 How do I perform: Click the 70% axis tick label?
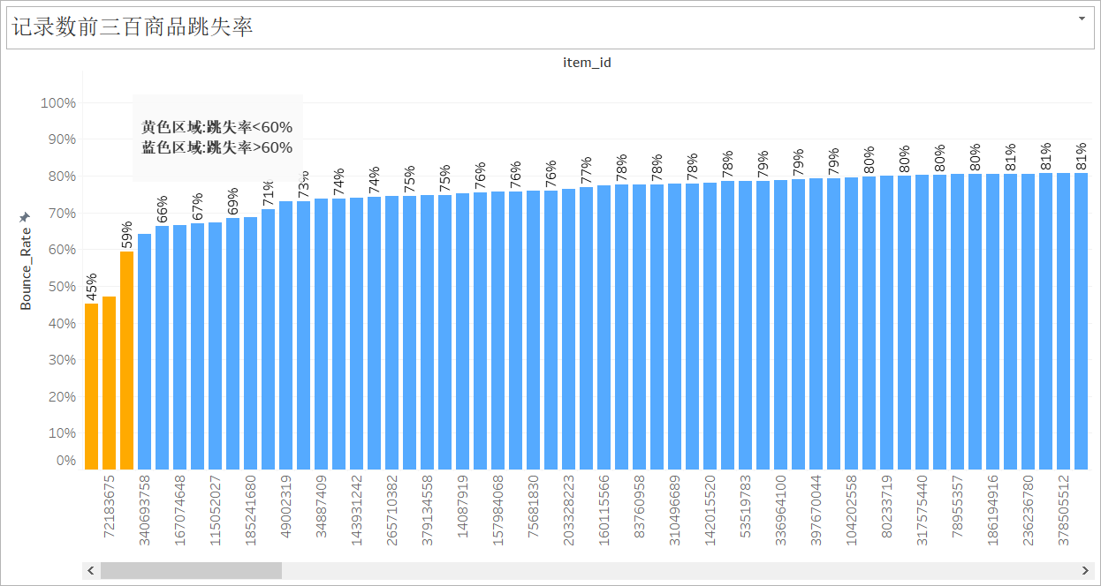pyautogui.click(x=62, y=214)
